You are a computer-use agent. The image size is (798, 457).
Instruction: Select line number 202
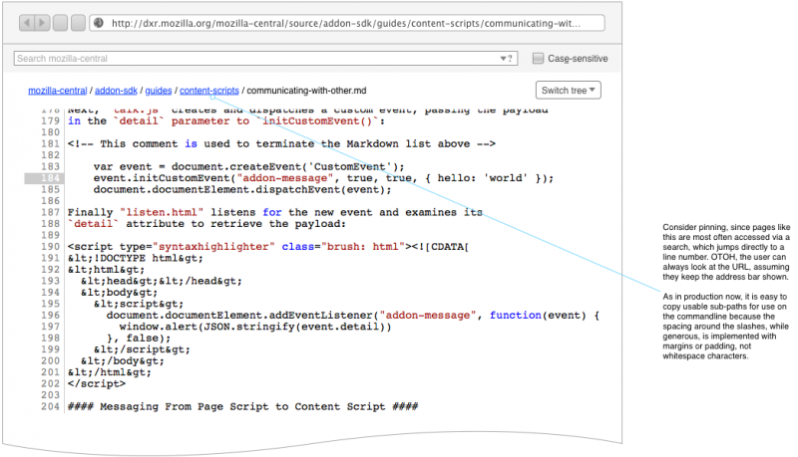tap(51, 384)
